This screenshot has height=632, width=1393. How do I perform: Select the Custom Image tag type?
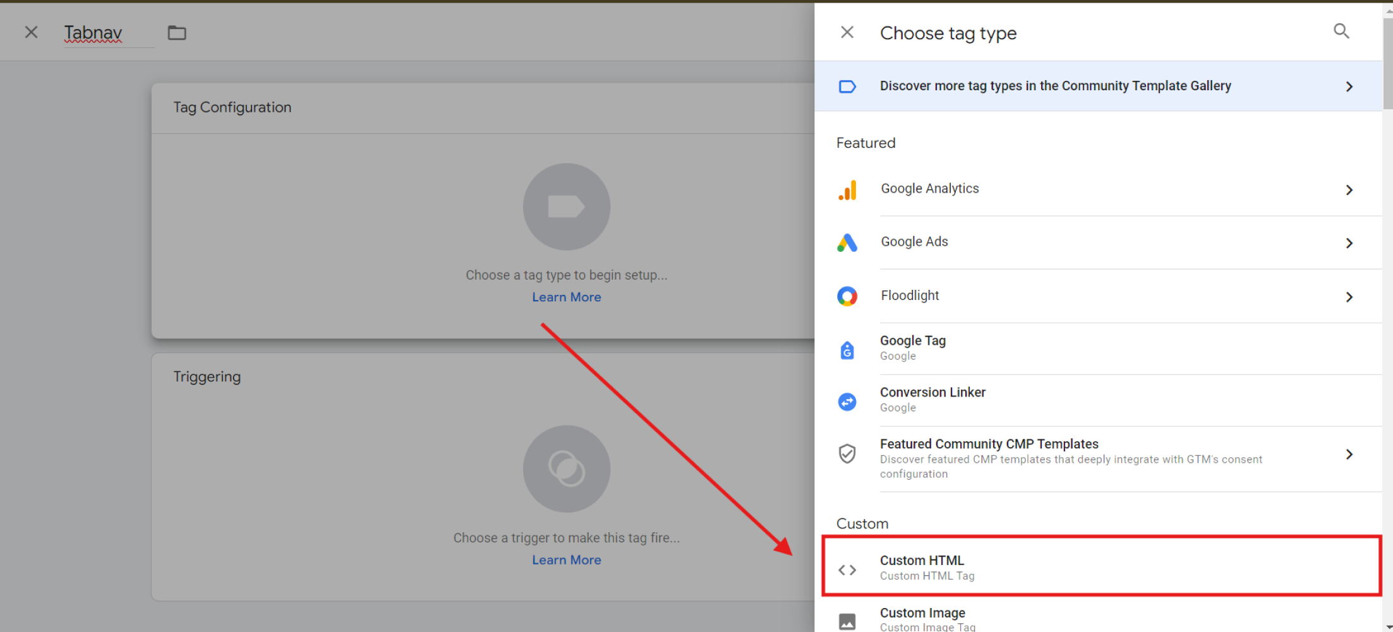pos(922,617)
